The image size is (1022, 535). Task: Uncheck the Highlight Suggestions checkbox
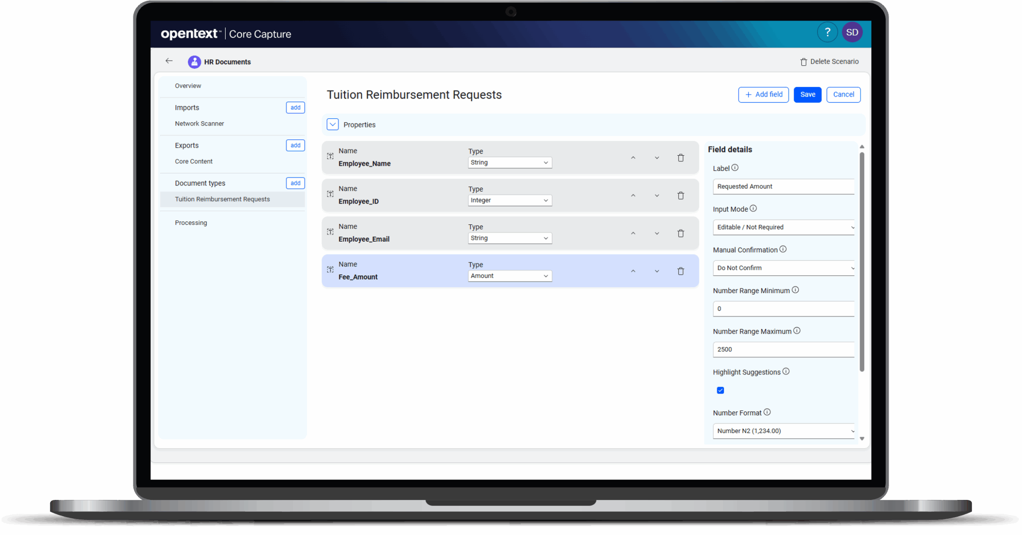720,391
